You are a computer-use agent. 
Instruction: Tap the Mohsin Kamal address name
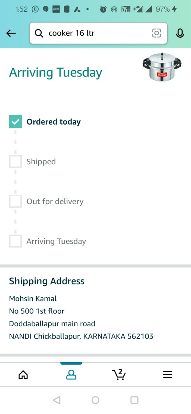(33, 299)
